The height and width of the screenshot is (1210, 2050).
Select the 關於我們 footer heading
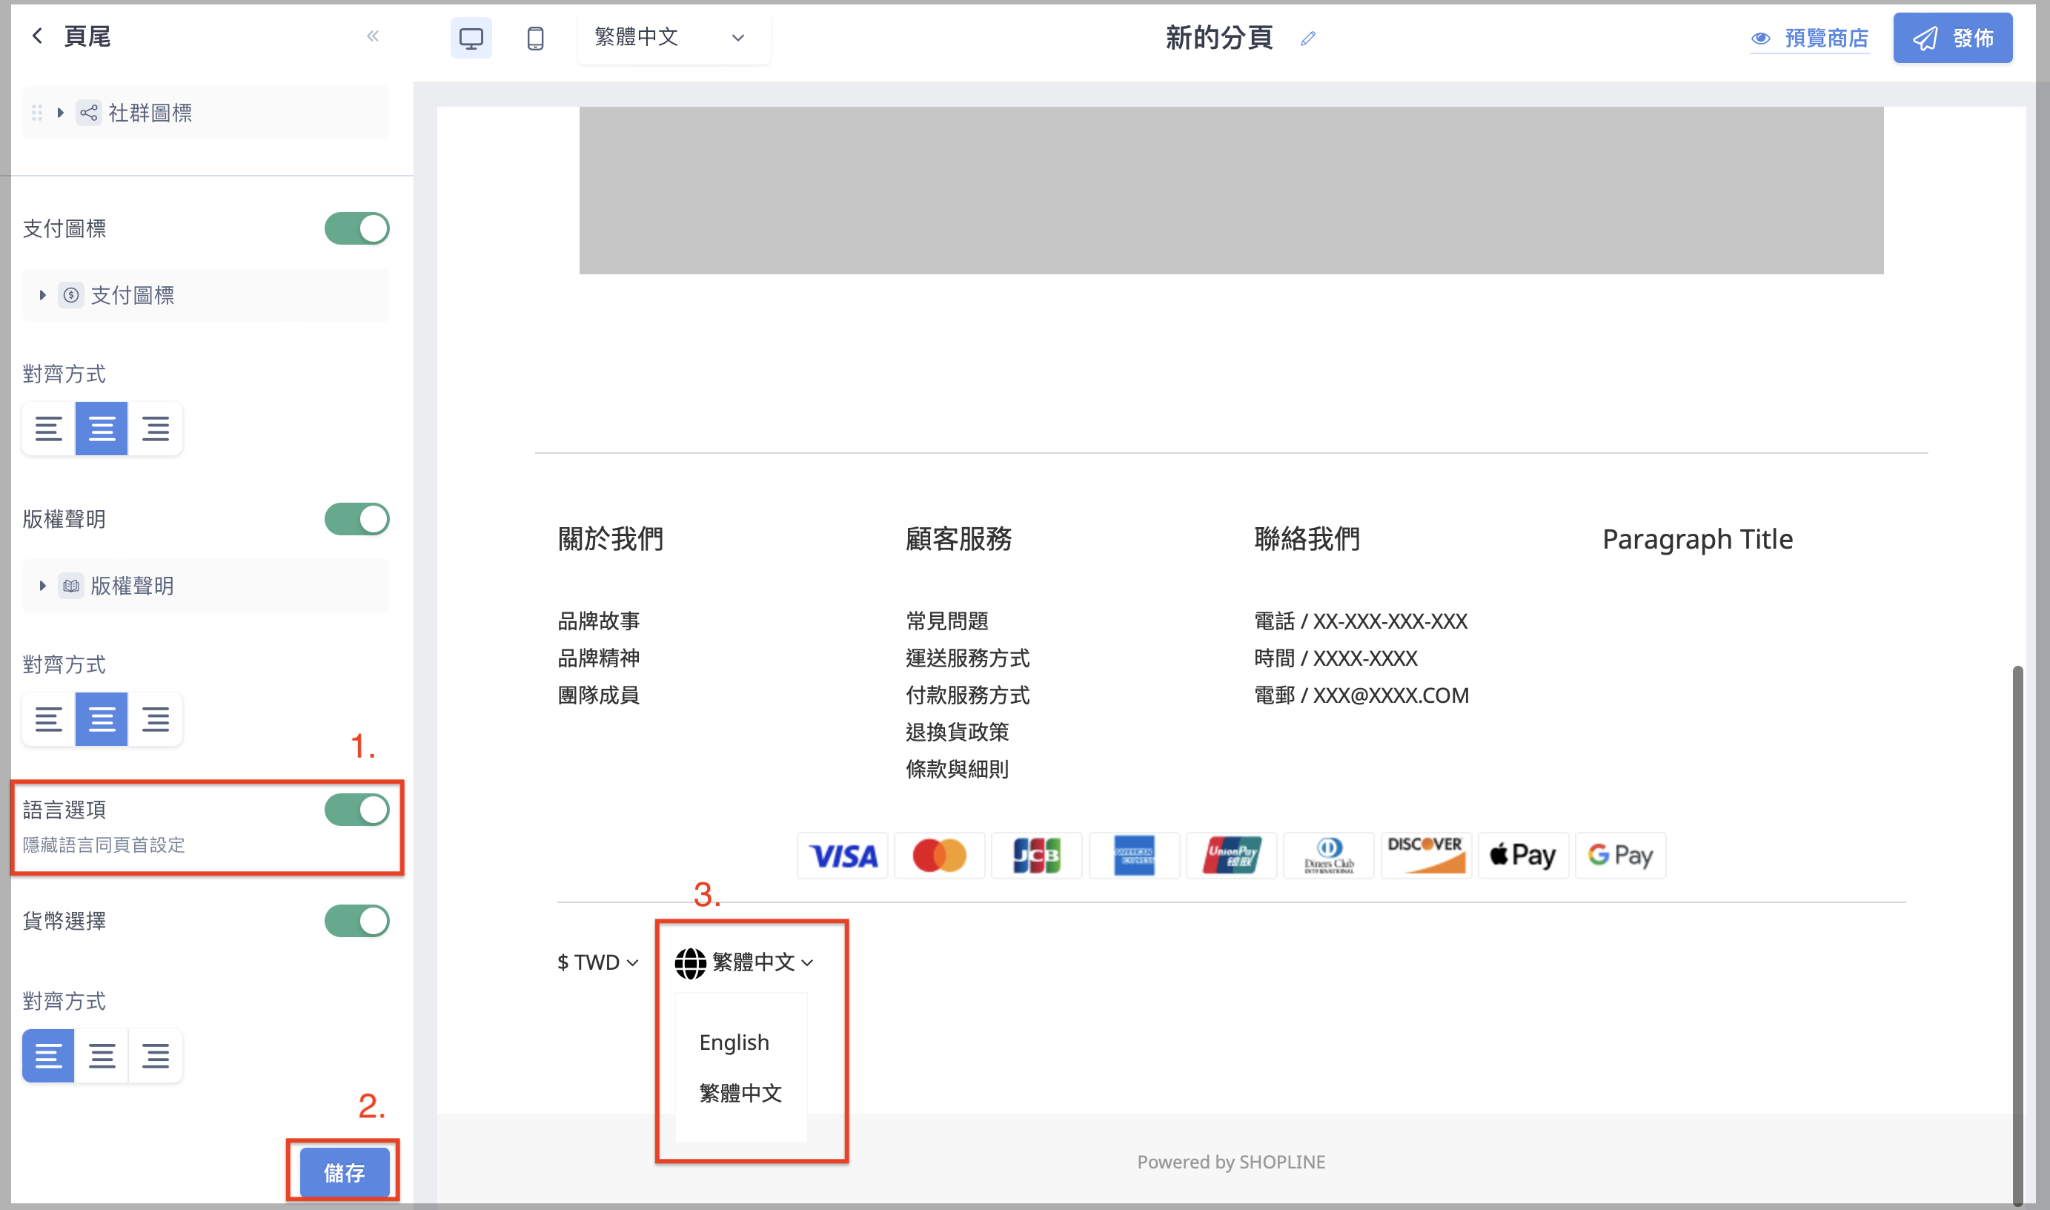(x=610, y=539)
